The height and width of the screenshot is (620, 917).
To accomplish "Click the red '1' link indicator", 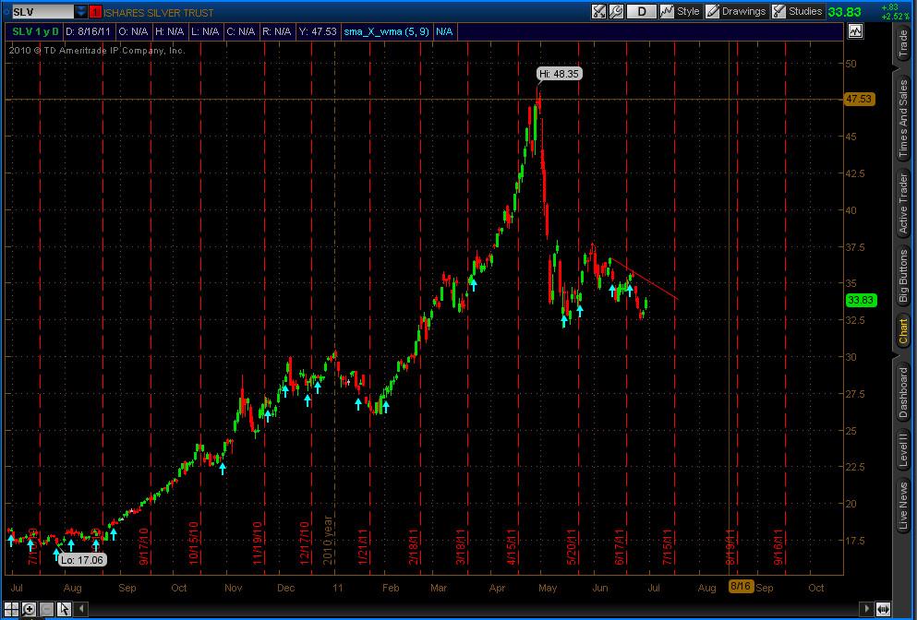I will 95,12.
